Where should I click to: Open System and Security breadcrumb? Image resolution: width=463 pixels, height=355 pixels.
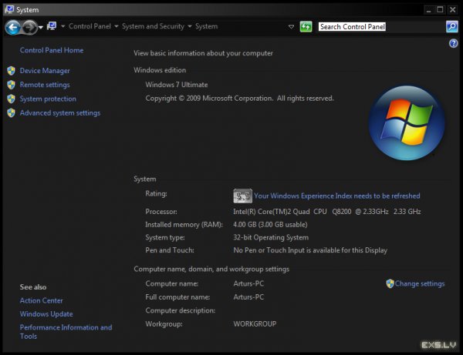153,26
